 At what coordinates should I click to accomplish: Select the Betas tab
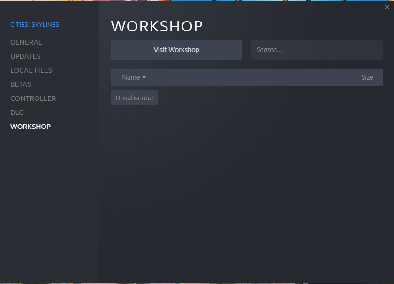coord(21,84)
